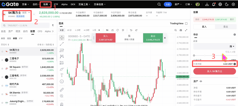Switch to the CFD market tab

point(40,31)
